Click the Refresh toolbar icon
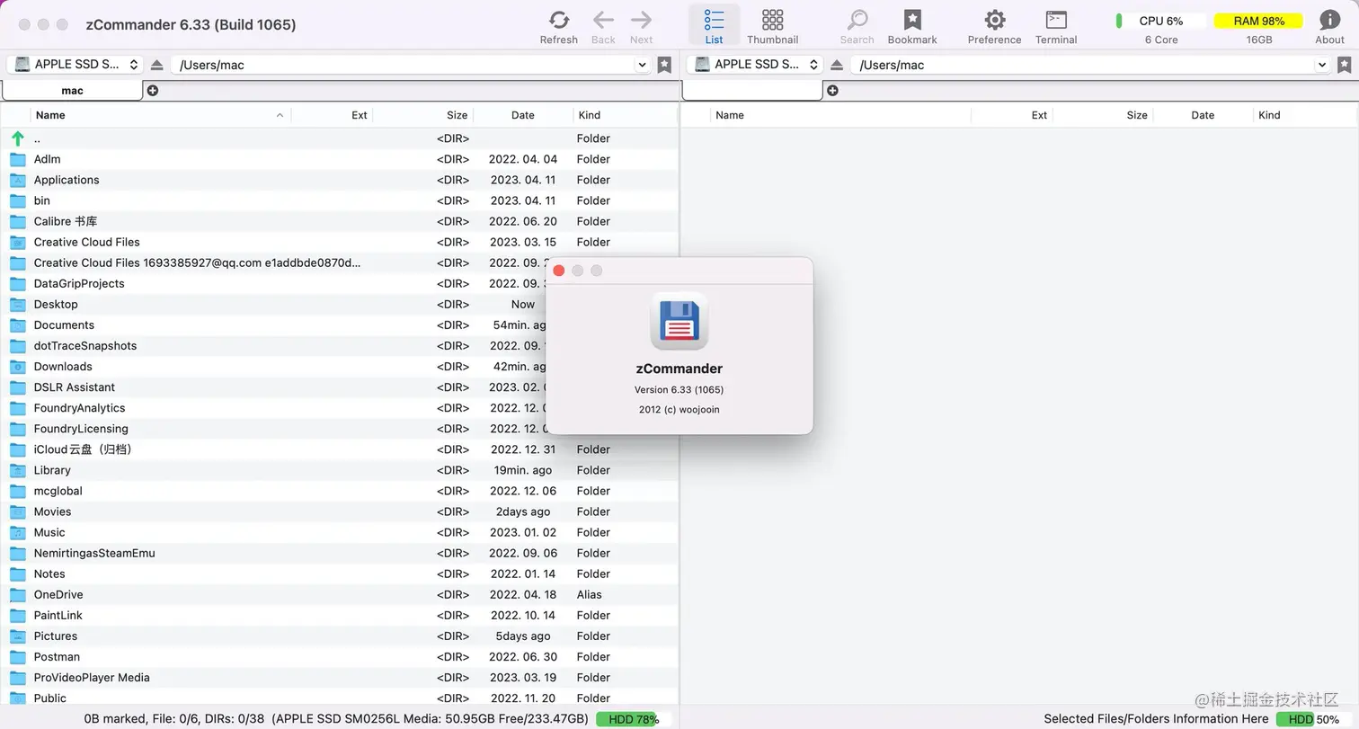This screenshot has height=729, width=1359. coord(559,21)
